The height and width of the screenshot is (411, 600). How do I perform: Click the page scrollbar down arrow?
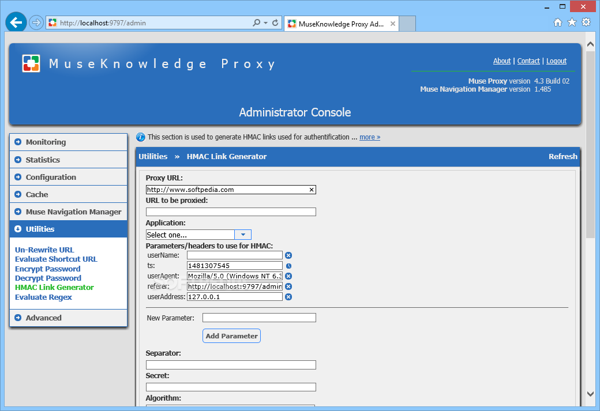coord(590,394)
